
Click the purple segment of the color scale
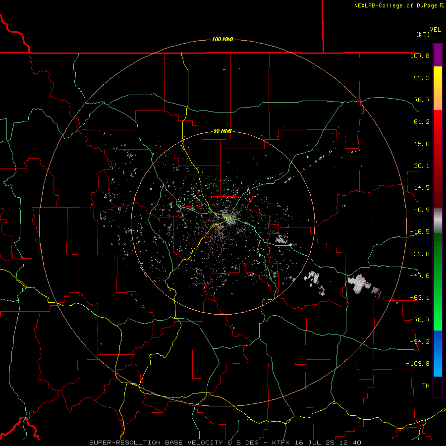click(x=438, y=55)
